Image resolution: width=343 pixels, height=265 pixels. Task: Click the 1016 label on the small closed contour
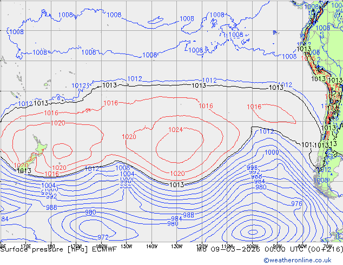point(254,107)
